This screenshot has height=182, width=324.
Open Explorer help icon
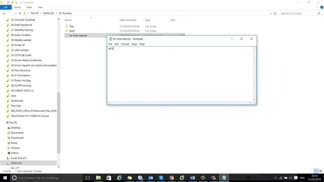coord(322,7)
